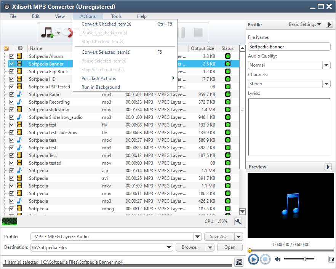Viewport: 336px width, 269px height.
Task: Mute audio via the speaker icon
Action: pyautogui.click(x=278, y=259)
